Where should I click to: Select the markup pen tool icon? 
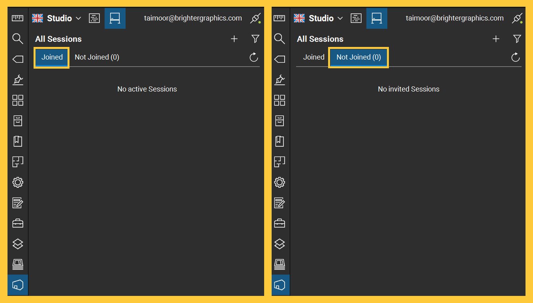(18, 80)
